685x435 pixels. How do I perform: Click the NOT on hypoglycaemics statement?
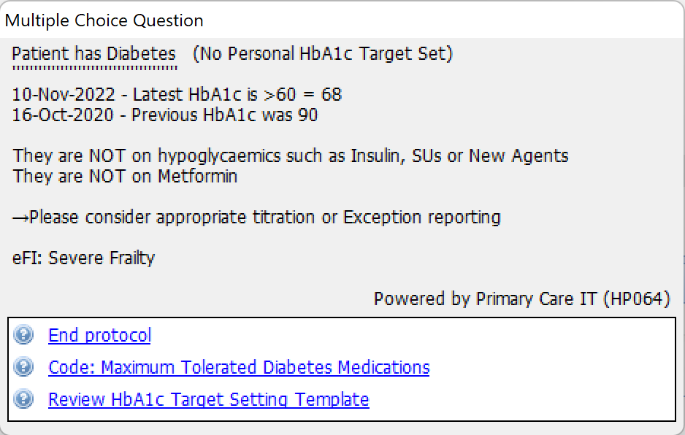coord(291,156)
